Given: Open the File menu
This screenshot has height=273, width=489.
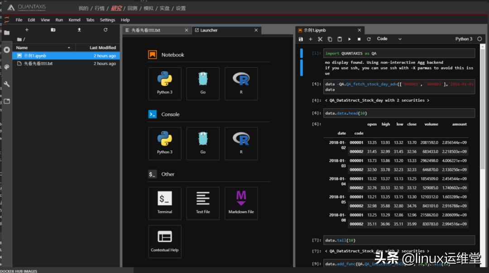Looking at the screenshot, I should 19,19.
